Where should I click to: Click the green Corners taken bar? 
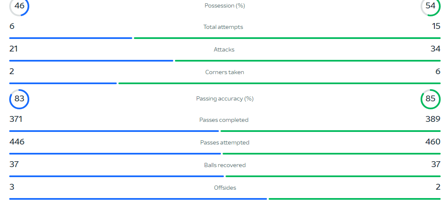(280, 83)
